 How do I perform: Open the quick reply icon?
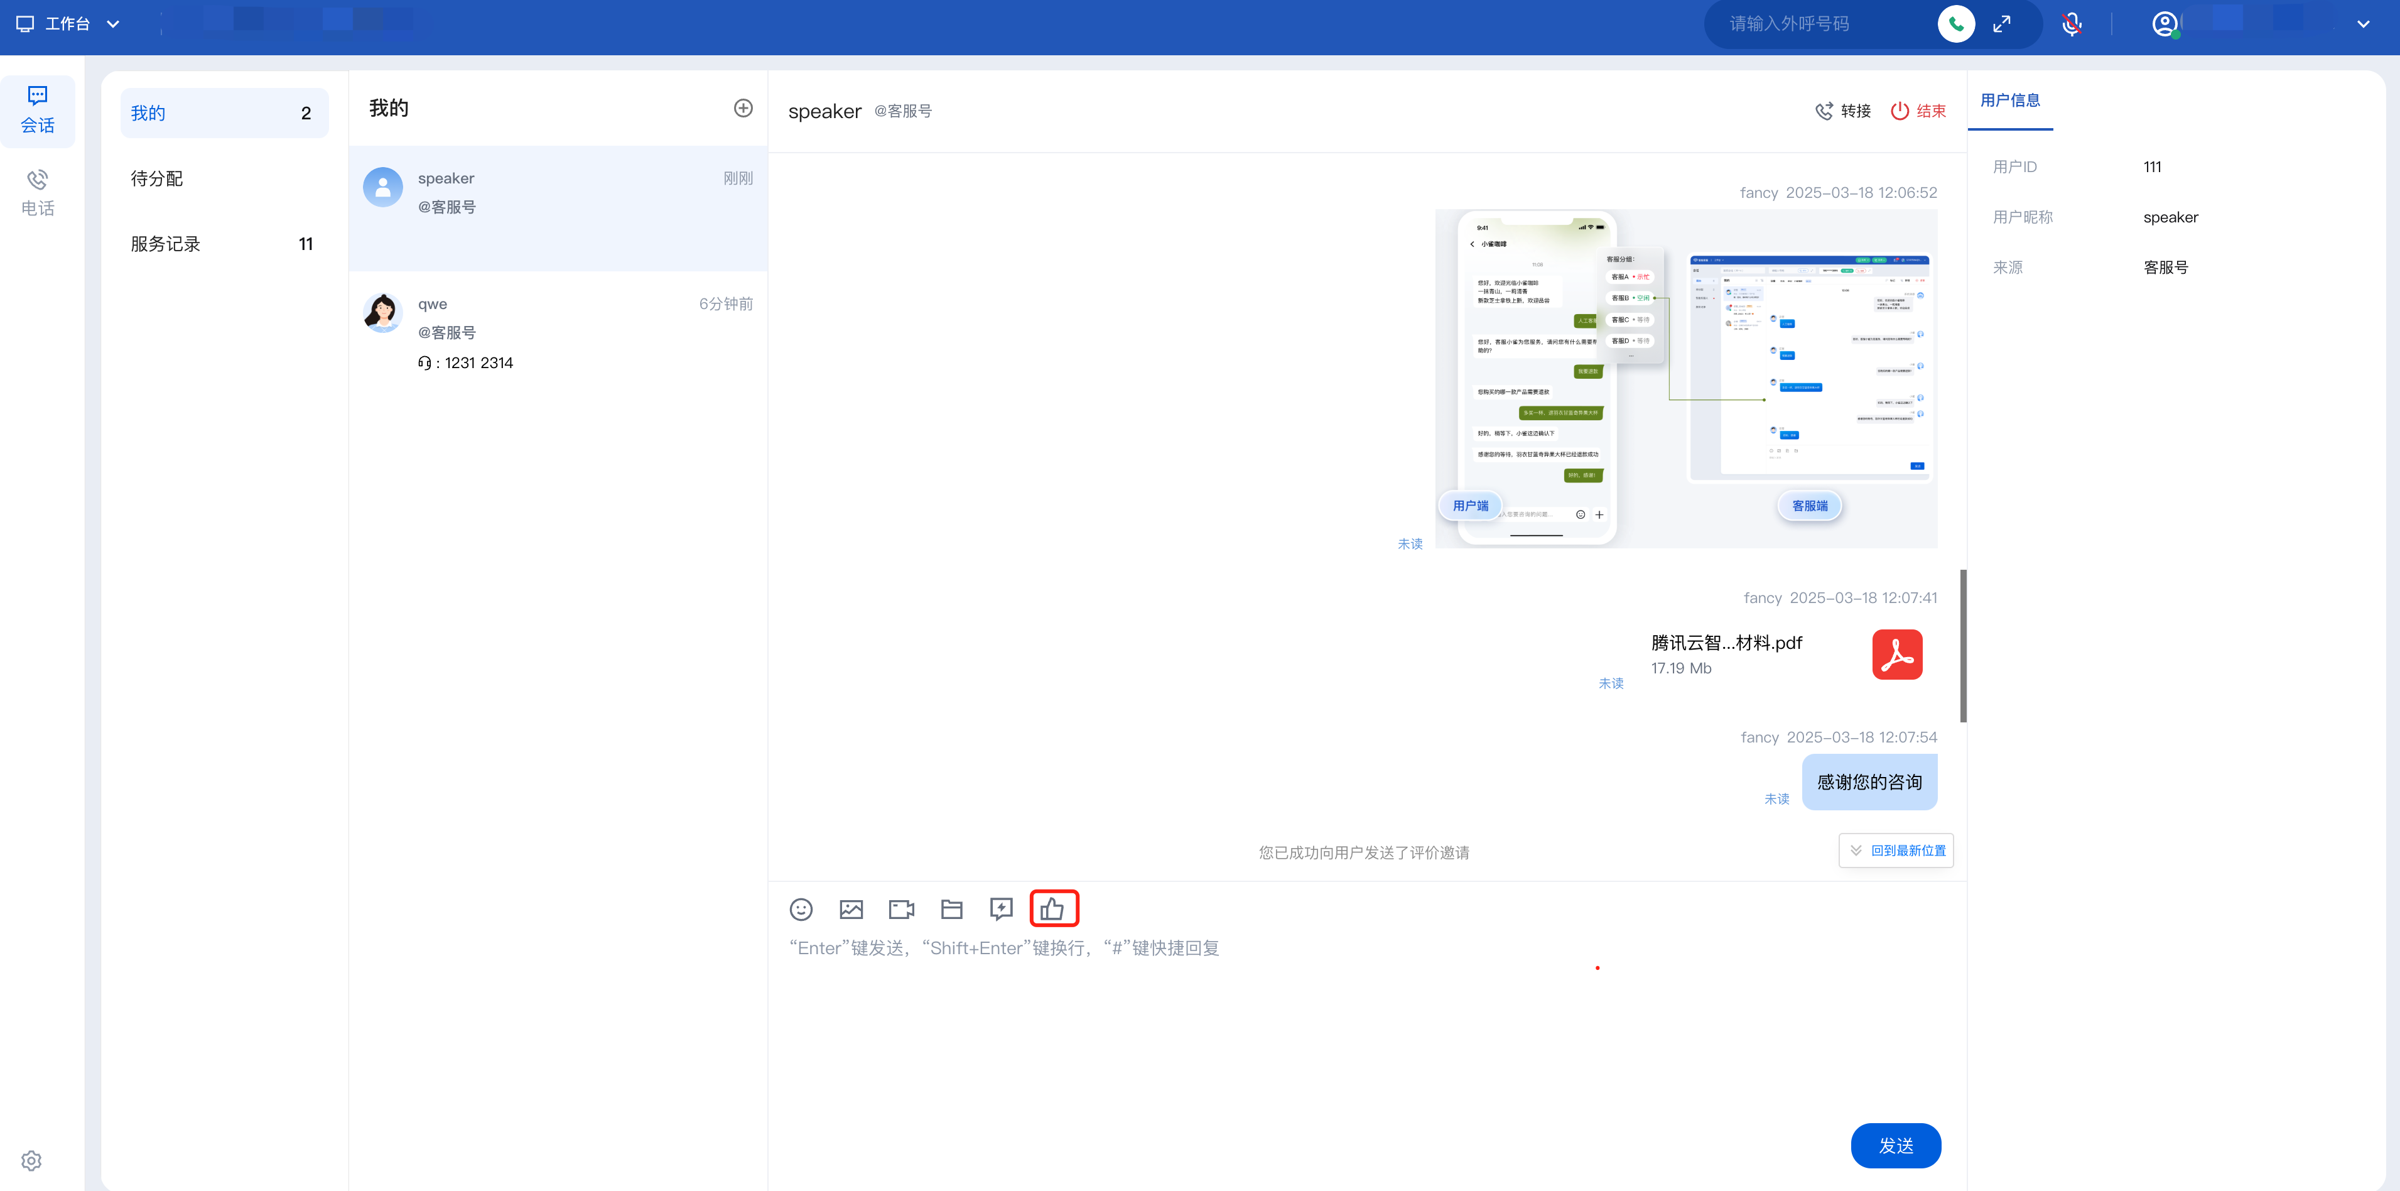click(x=1000, y=908)
